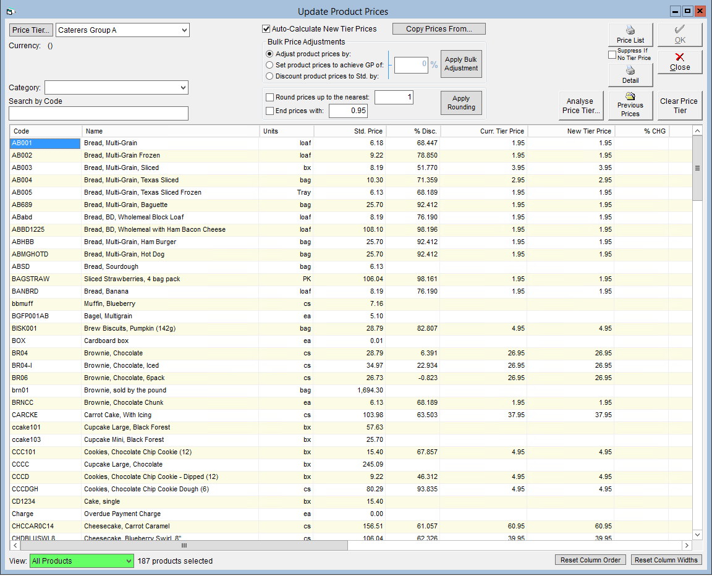Sort by Code column header
The width and height of the screenshot is (712, 576).
click(46, 131)
